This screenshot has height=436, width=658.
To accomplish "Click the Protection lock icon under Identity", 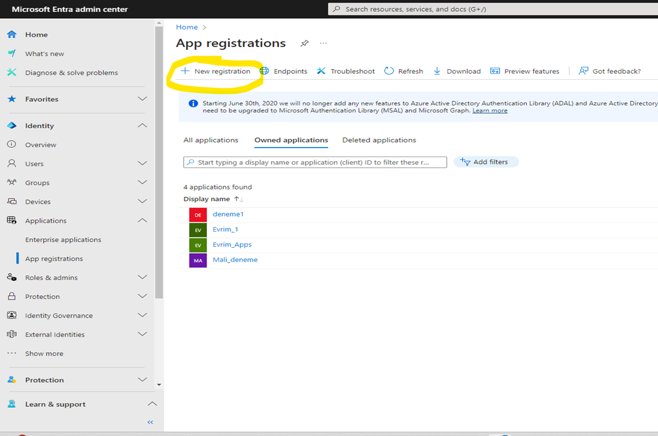I will (x=12, y=296).
